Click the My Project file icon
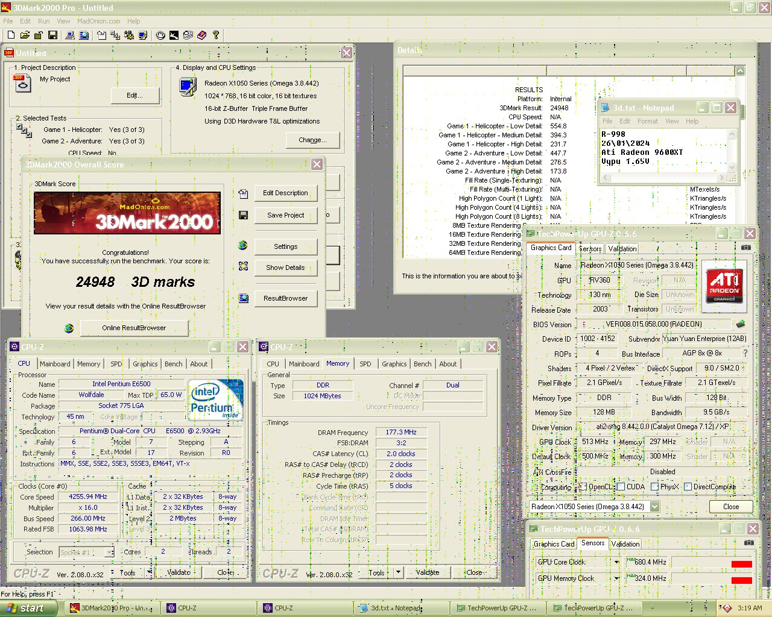The image size is (772, 617). pos(22,83)
